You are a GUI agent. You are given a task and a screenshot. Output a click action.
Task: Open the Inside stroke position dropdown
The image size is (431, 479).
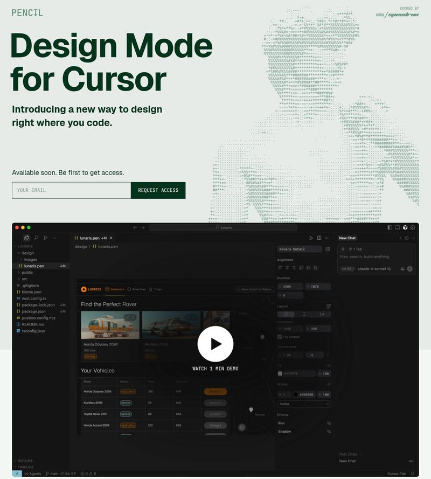pyautogui.click(x=303, y=404)
